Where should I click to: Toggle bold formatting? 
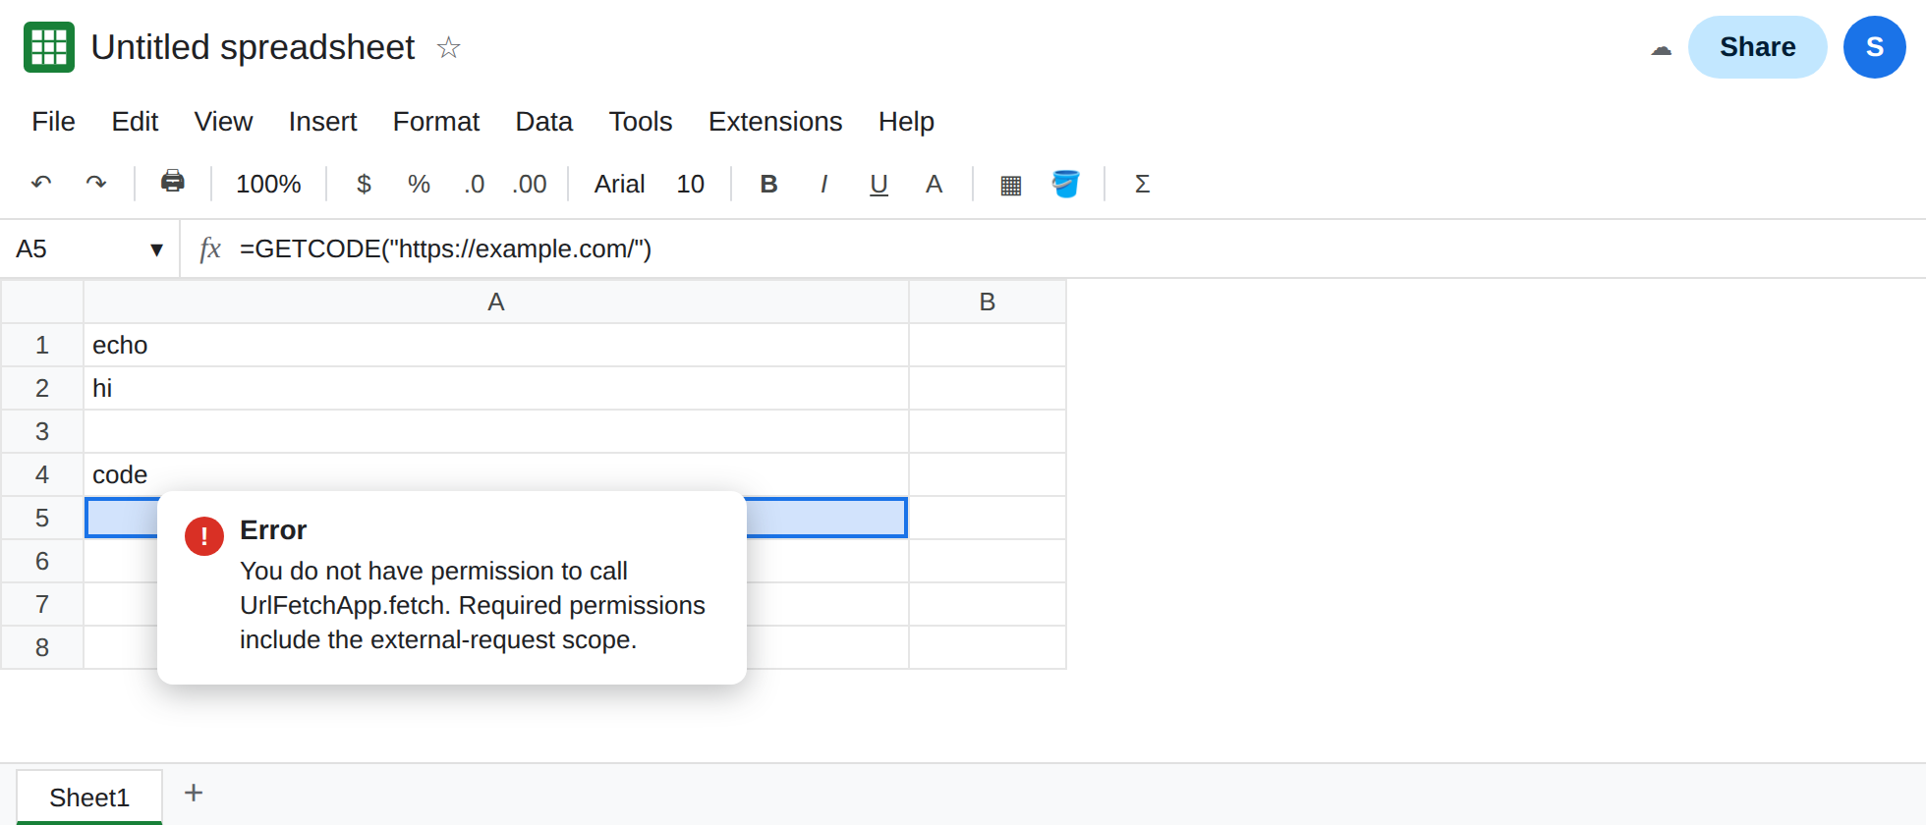[x=768, y=184]
